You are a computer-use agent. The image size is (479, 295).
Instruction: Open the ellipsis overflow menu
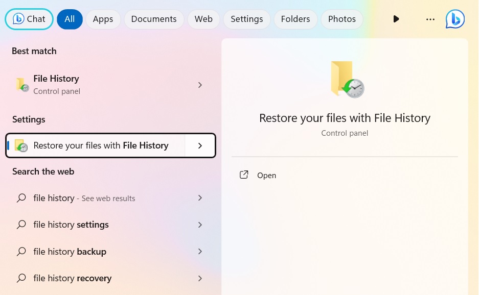click(x=430, y=19)
